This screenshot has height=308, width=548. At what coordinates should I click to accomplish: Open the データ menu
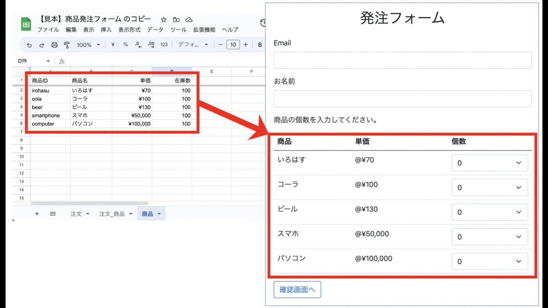pos(155,30)
